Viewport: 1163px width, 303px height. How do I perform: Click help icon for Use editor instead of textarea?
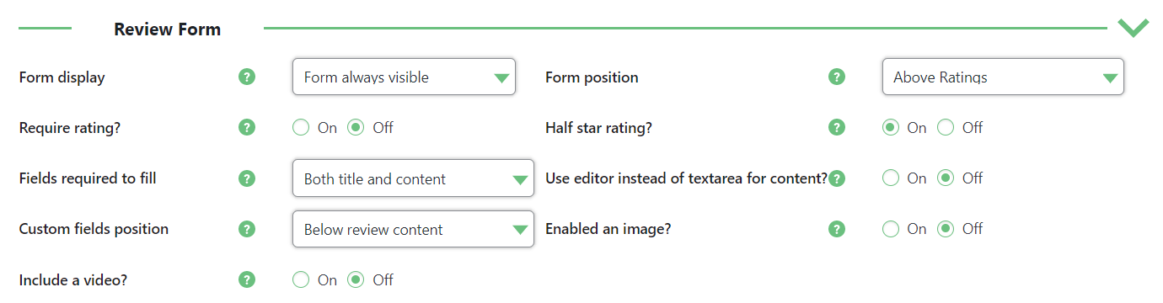pos(836,178)
